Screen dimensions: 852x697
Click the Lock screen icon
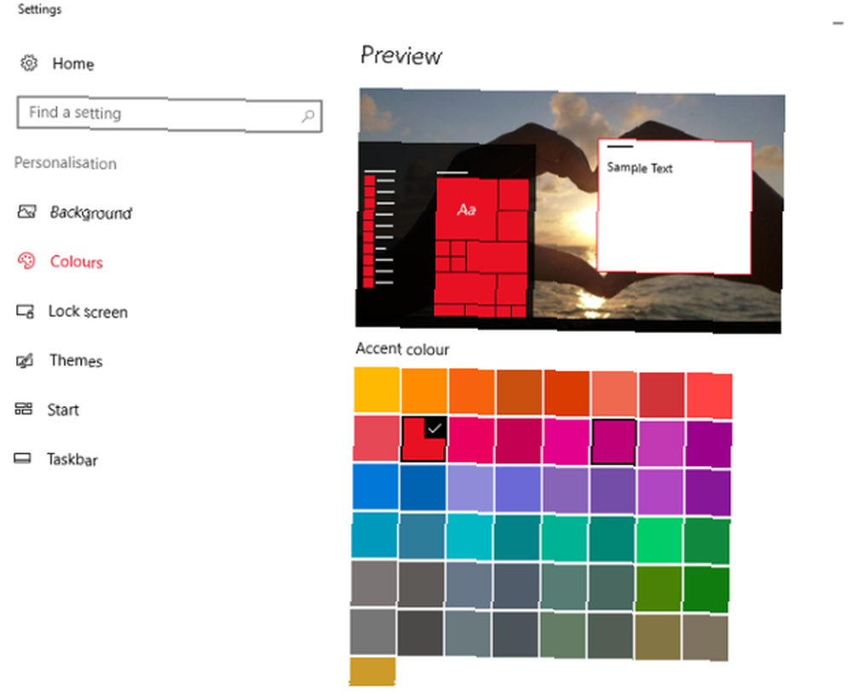point(25,311)
